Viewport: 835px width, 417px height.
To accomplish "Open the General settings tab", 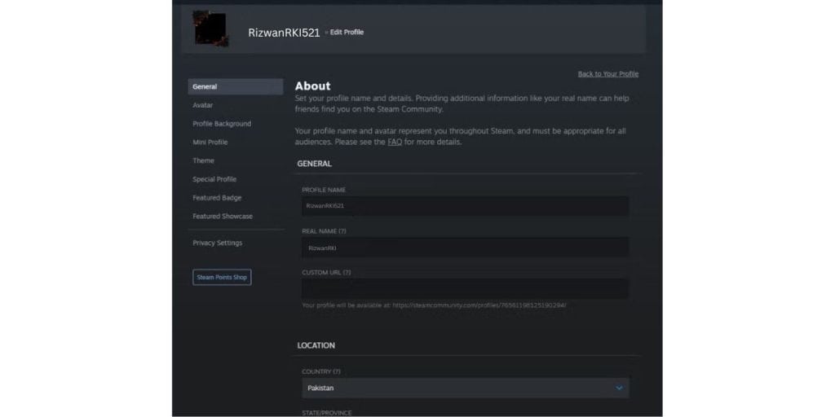I will 236,86.
